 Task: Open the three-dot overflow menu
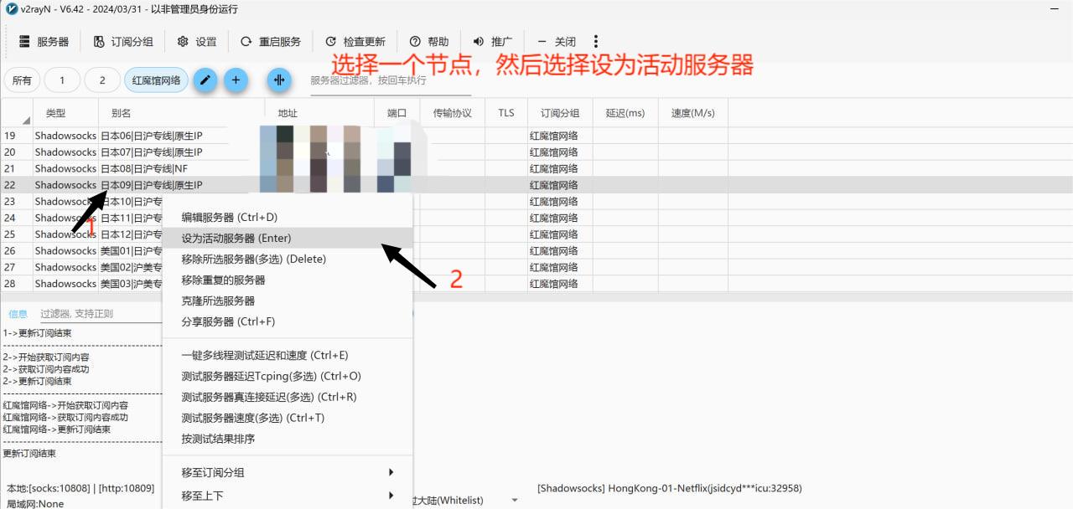(x=596, y=42)
